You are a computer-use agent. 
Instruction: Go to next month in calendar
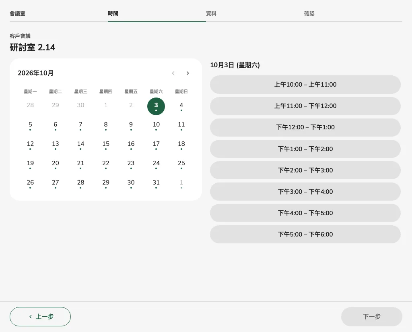click(x=187, y=73)
